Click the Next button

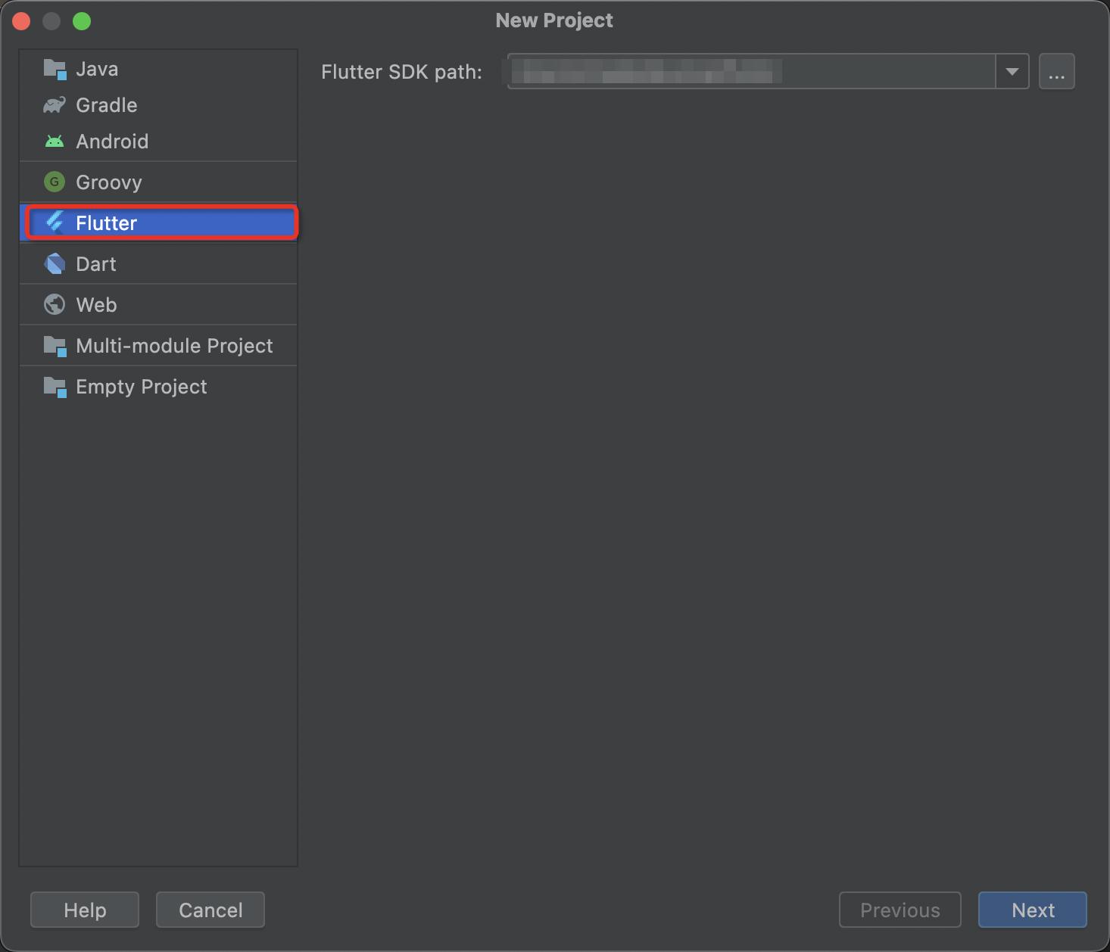coord(1032,910)
